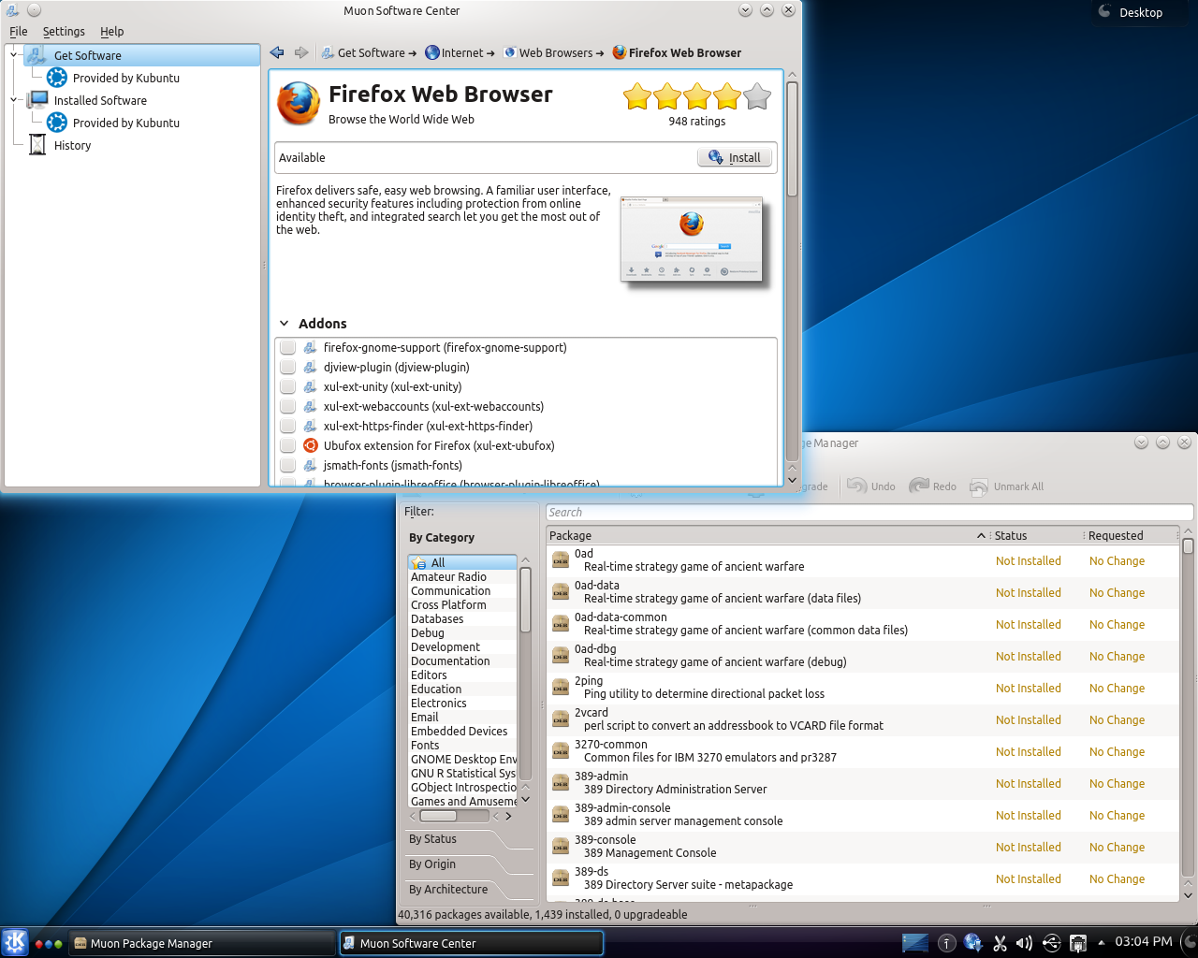The height and width of the screenshot is (958, 1198).
Task: Expand the By Status filter section
Action: [x=468, y=839]
